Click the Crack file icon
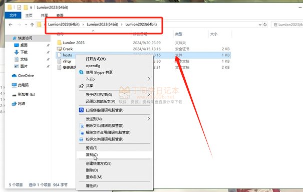This screenshot has height=192, width=303. click(59, 49)
